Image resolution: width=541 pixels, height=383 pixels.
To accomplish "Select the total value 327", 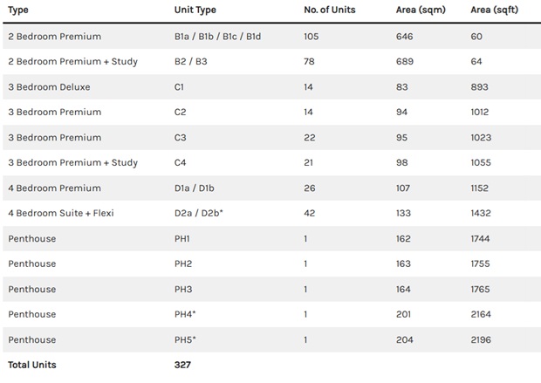I will (x=182, y=365).
